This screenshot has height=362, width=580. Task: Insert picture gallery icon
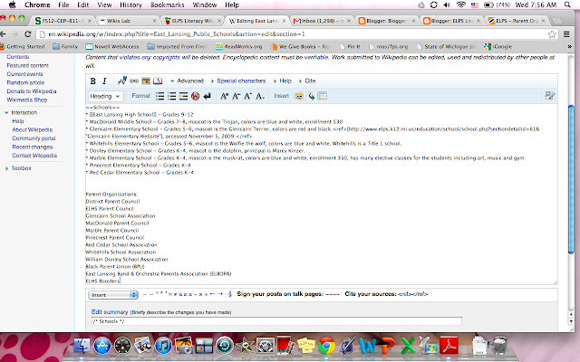(x=298, y=96)
